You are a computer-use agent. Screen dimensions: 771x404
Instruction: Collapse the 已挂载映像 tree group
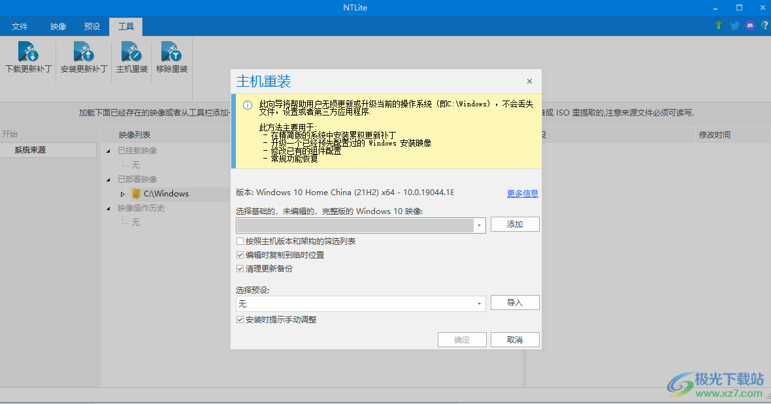108,151
